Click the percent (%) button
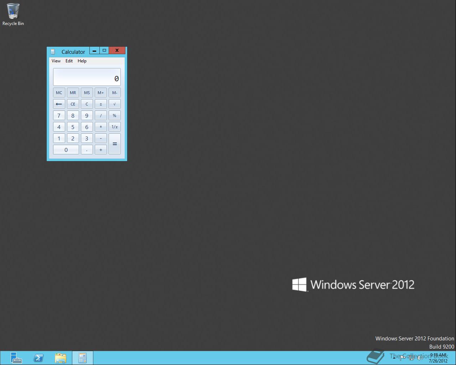Screen dimensions: 456x365 click(x=115, y=115)
